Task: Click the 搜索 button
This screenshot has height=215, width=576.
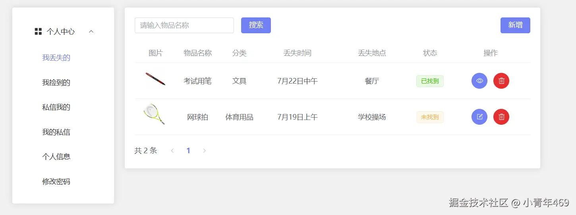Action: click(x=256, y=25)
